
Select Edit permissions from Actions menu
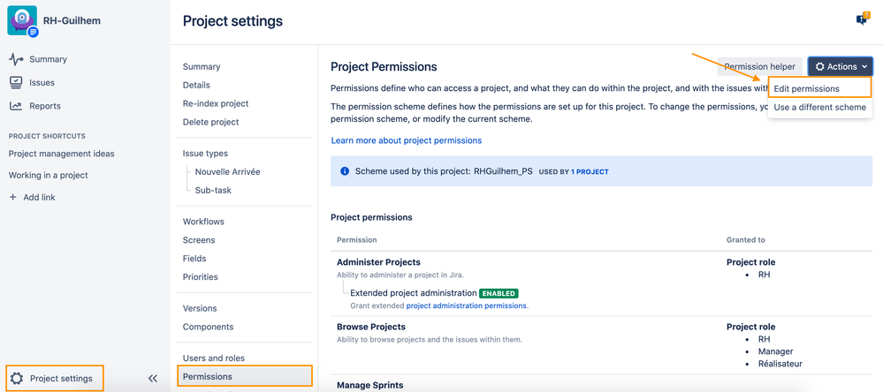[x=806, y=88]
